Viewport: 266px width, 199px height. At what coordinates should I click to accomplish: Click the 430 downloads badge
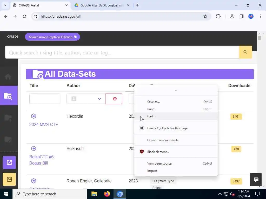[236, 149]
